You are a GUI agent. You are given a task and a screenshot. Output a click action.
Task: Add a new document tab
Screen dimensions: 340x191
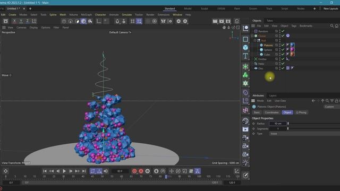[x=30, y=8]
